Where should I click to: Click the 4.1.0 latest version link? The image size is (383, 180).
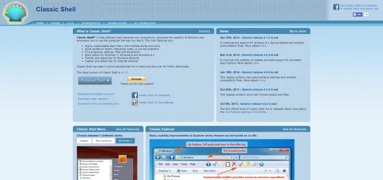[124, 73]
